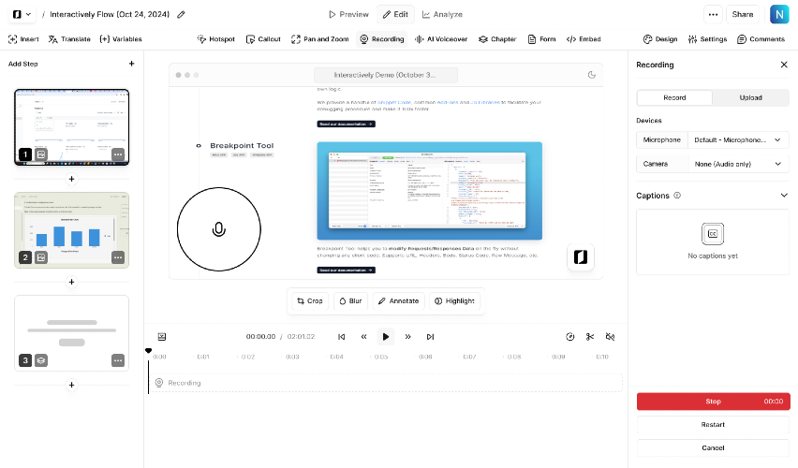This screenshot has height=468, width=798.
Task: Skip to start of timeline
Action: tap(342, 337)
